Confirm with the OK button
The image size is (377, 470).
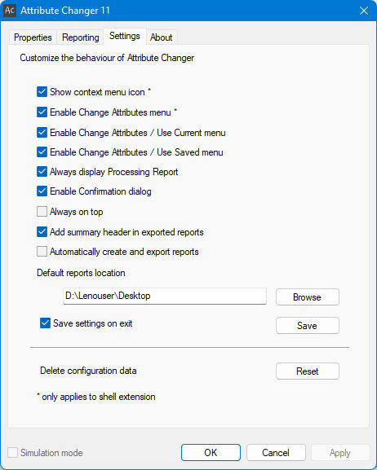coord(211,453)
